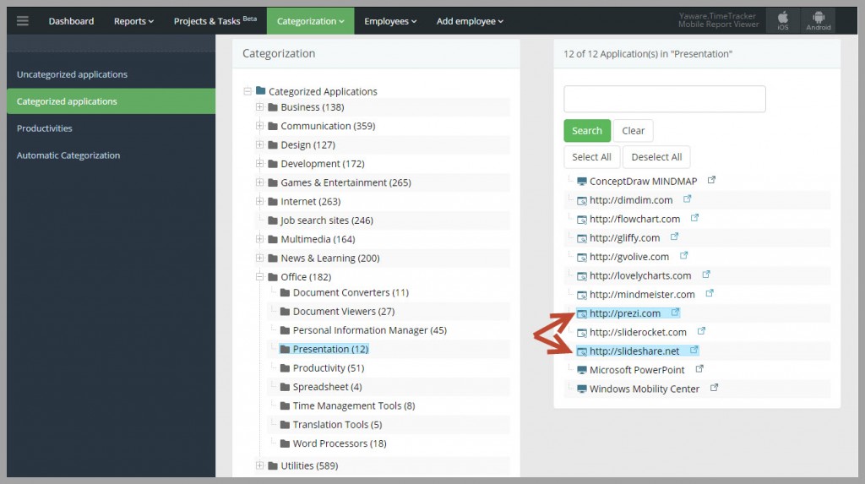The width and height of the screenshot is (865, 484).
Task: Open Uncategorized applications in sidebar
Action: pos(72,74)
